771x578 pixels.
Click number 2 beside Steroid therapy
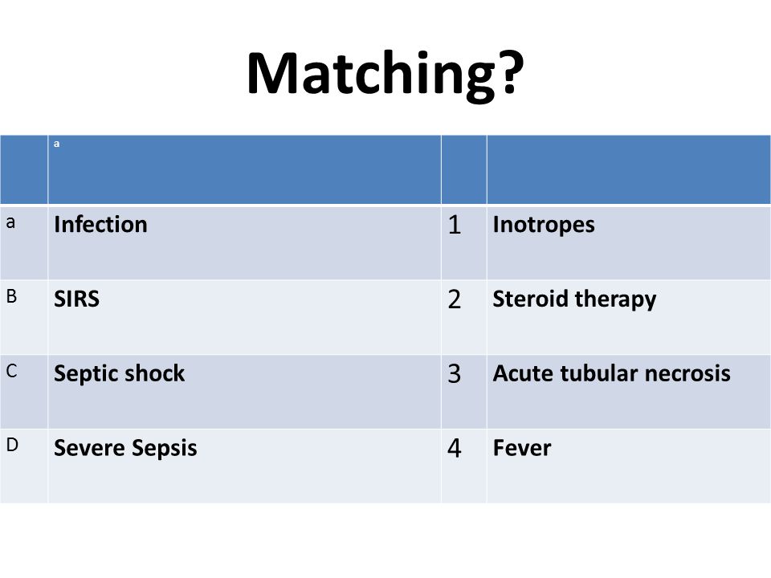[455, 299]
